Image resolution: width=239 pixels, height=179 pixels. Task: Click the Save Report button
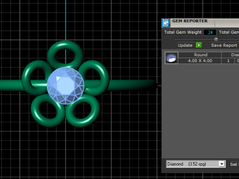tap(225, 45)
